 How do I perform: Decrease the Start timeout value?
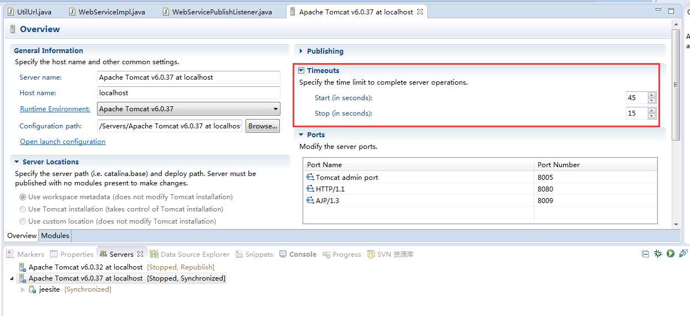coord(652,101)
